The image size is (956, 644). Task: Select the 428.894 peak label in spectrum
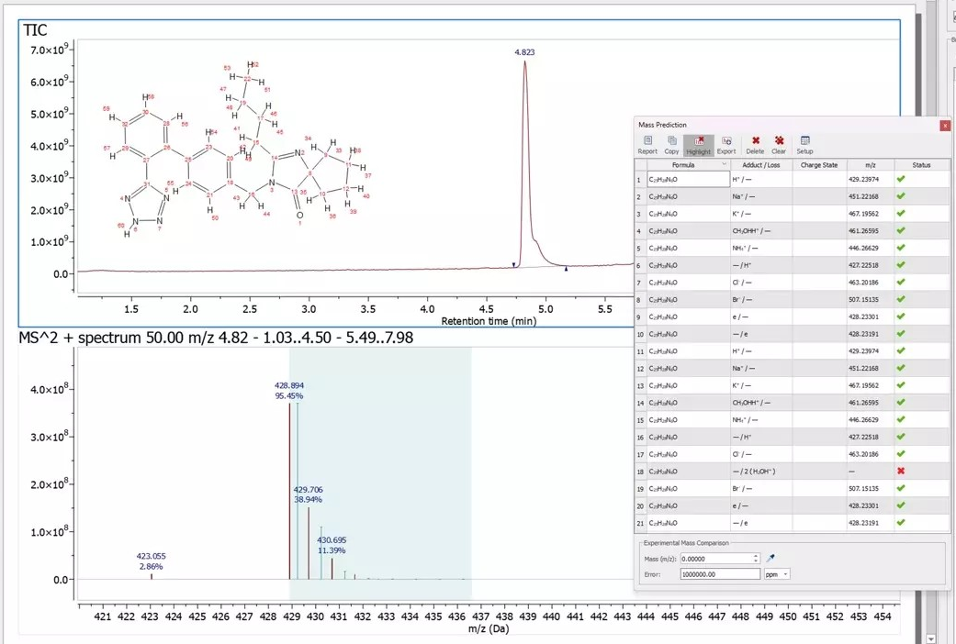coord(288,386)
